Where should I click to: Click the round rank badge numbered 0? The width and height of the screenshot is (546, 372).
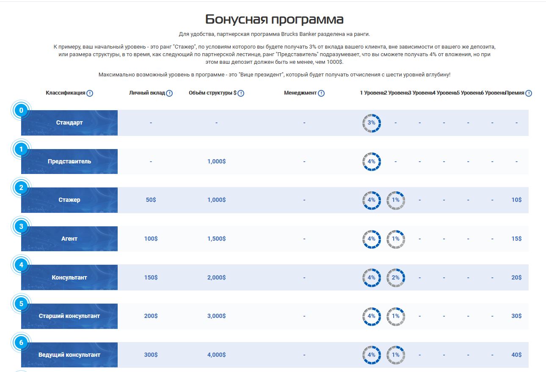(21, 111)
